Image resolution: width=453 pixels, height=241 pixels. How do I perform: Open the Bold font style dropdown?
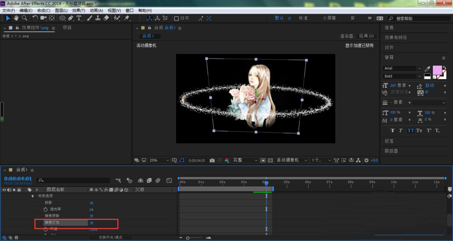(402, 76)
